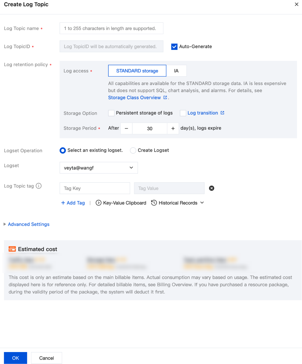This screenshot has height=364, width=302.
Task: Click the Key-Value Clipboard arrow icon
Action: [98, 203]
